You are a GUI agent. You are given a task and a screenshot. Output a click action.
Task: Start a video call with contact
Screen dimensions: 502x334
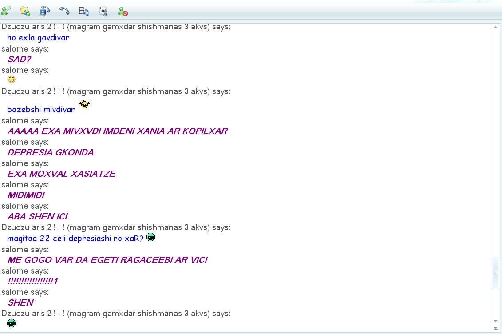tap(44, 11)
